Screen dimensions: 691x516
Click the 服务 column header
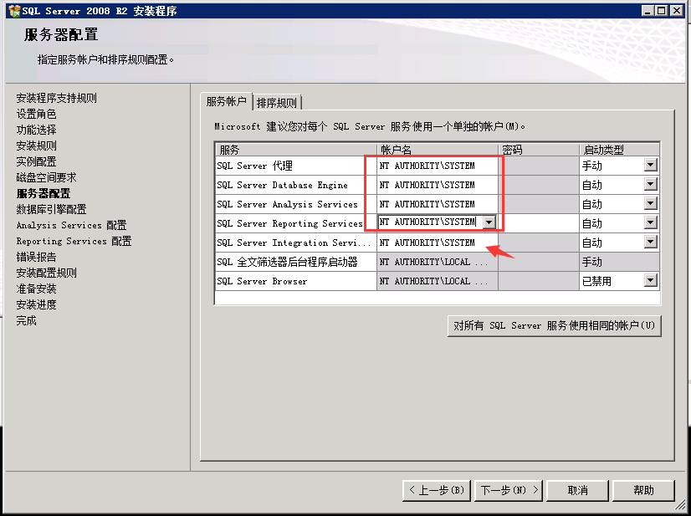pyautogui.click(x=296, y=150)
